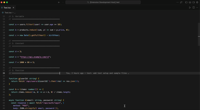
Task: Toggle the bottom panel layout icon
Action: [x=190, y=2]
